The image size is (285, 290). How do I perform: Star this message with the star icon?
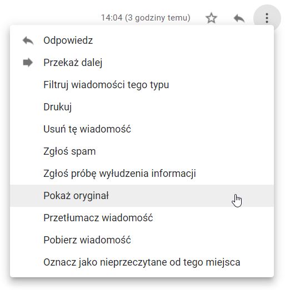coord(211,18)
